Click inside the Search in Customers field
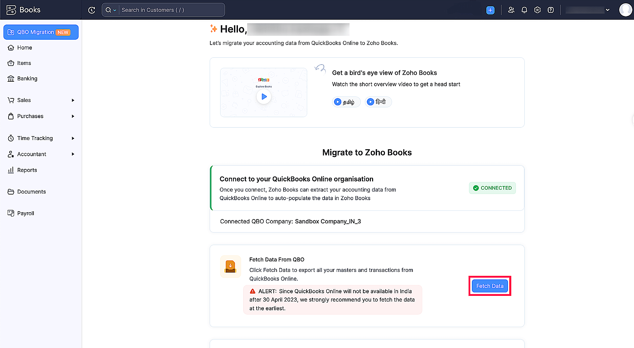 pyautogui.click(x=171, y=10)
